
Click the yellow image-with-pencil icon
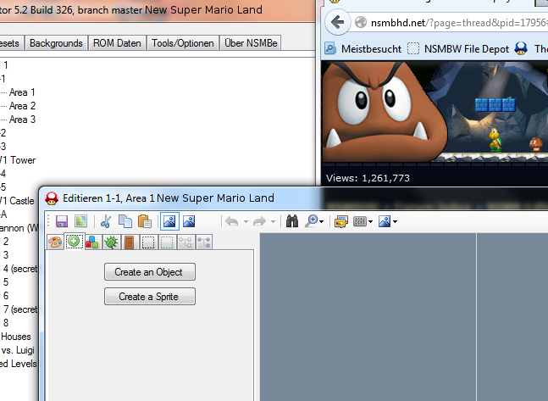(341, 221)
